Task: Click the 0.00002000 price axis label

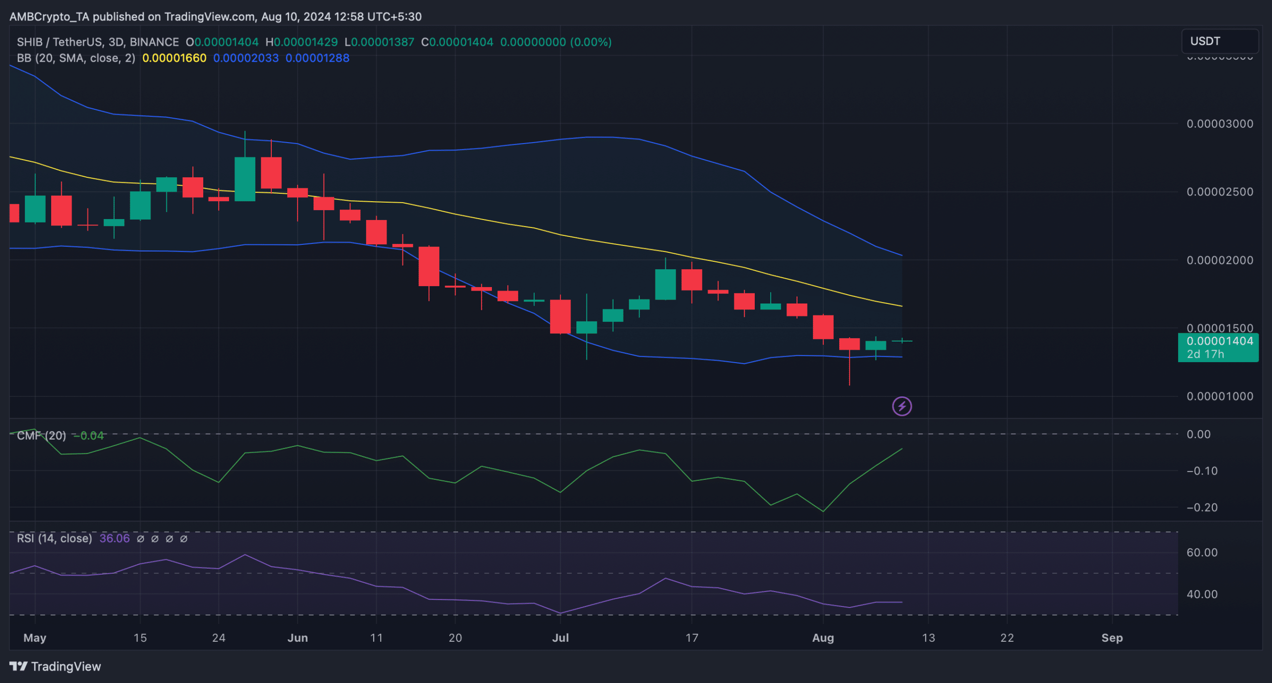Action: click(x=1219, y=260)
